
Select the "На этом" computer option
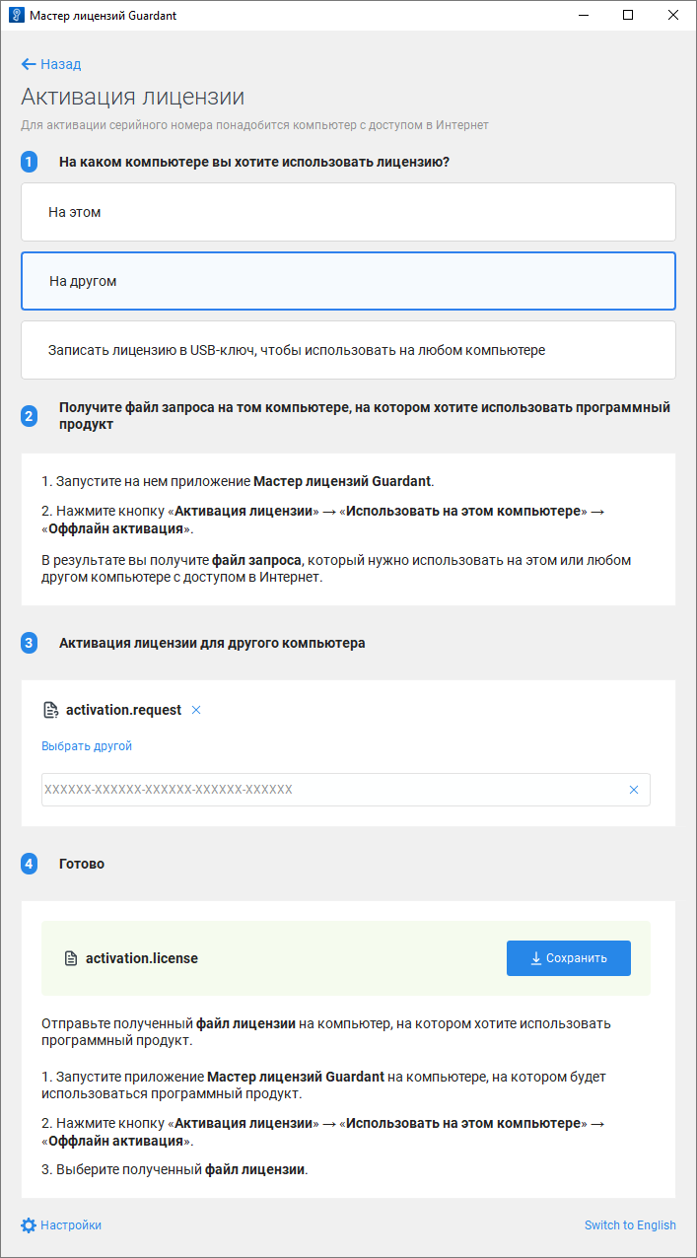click(x=348, y=212)
